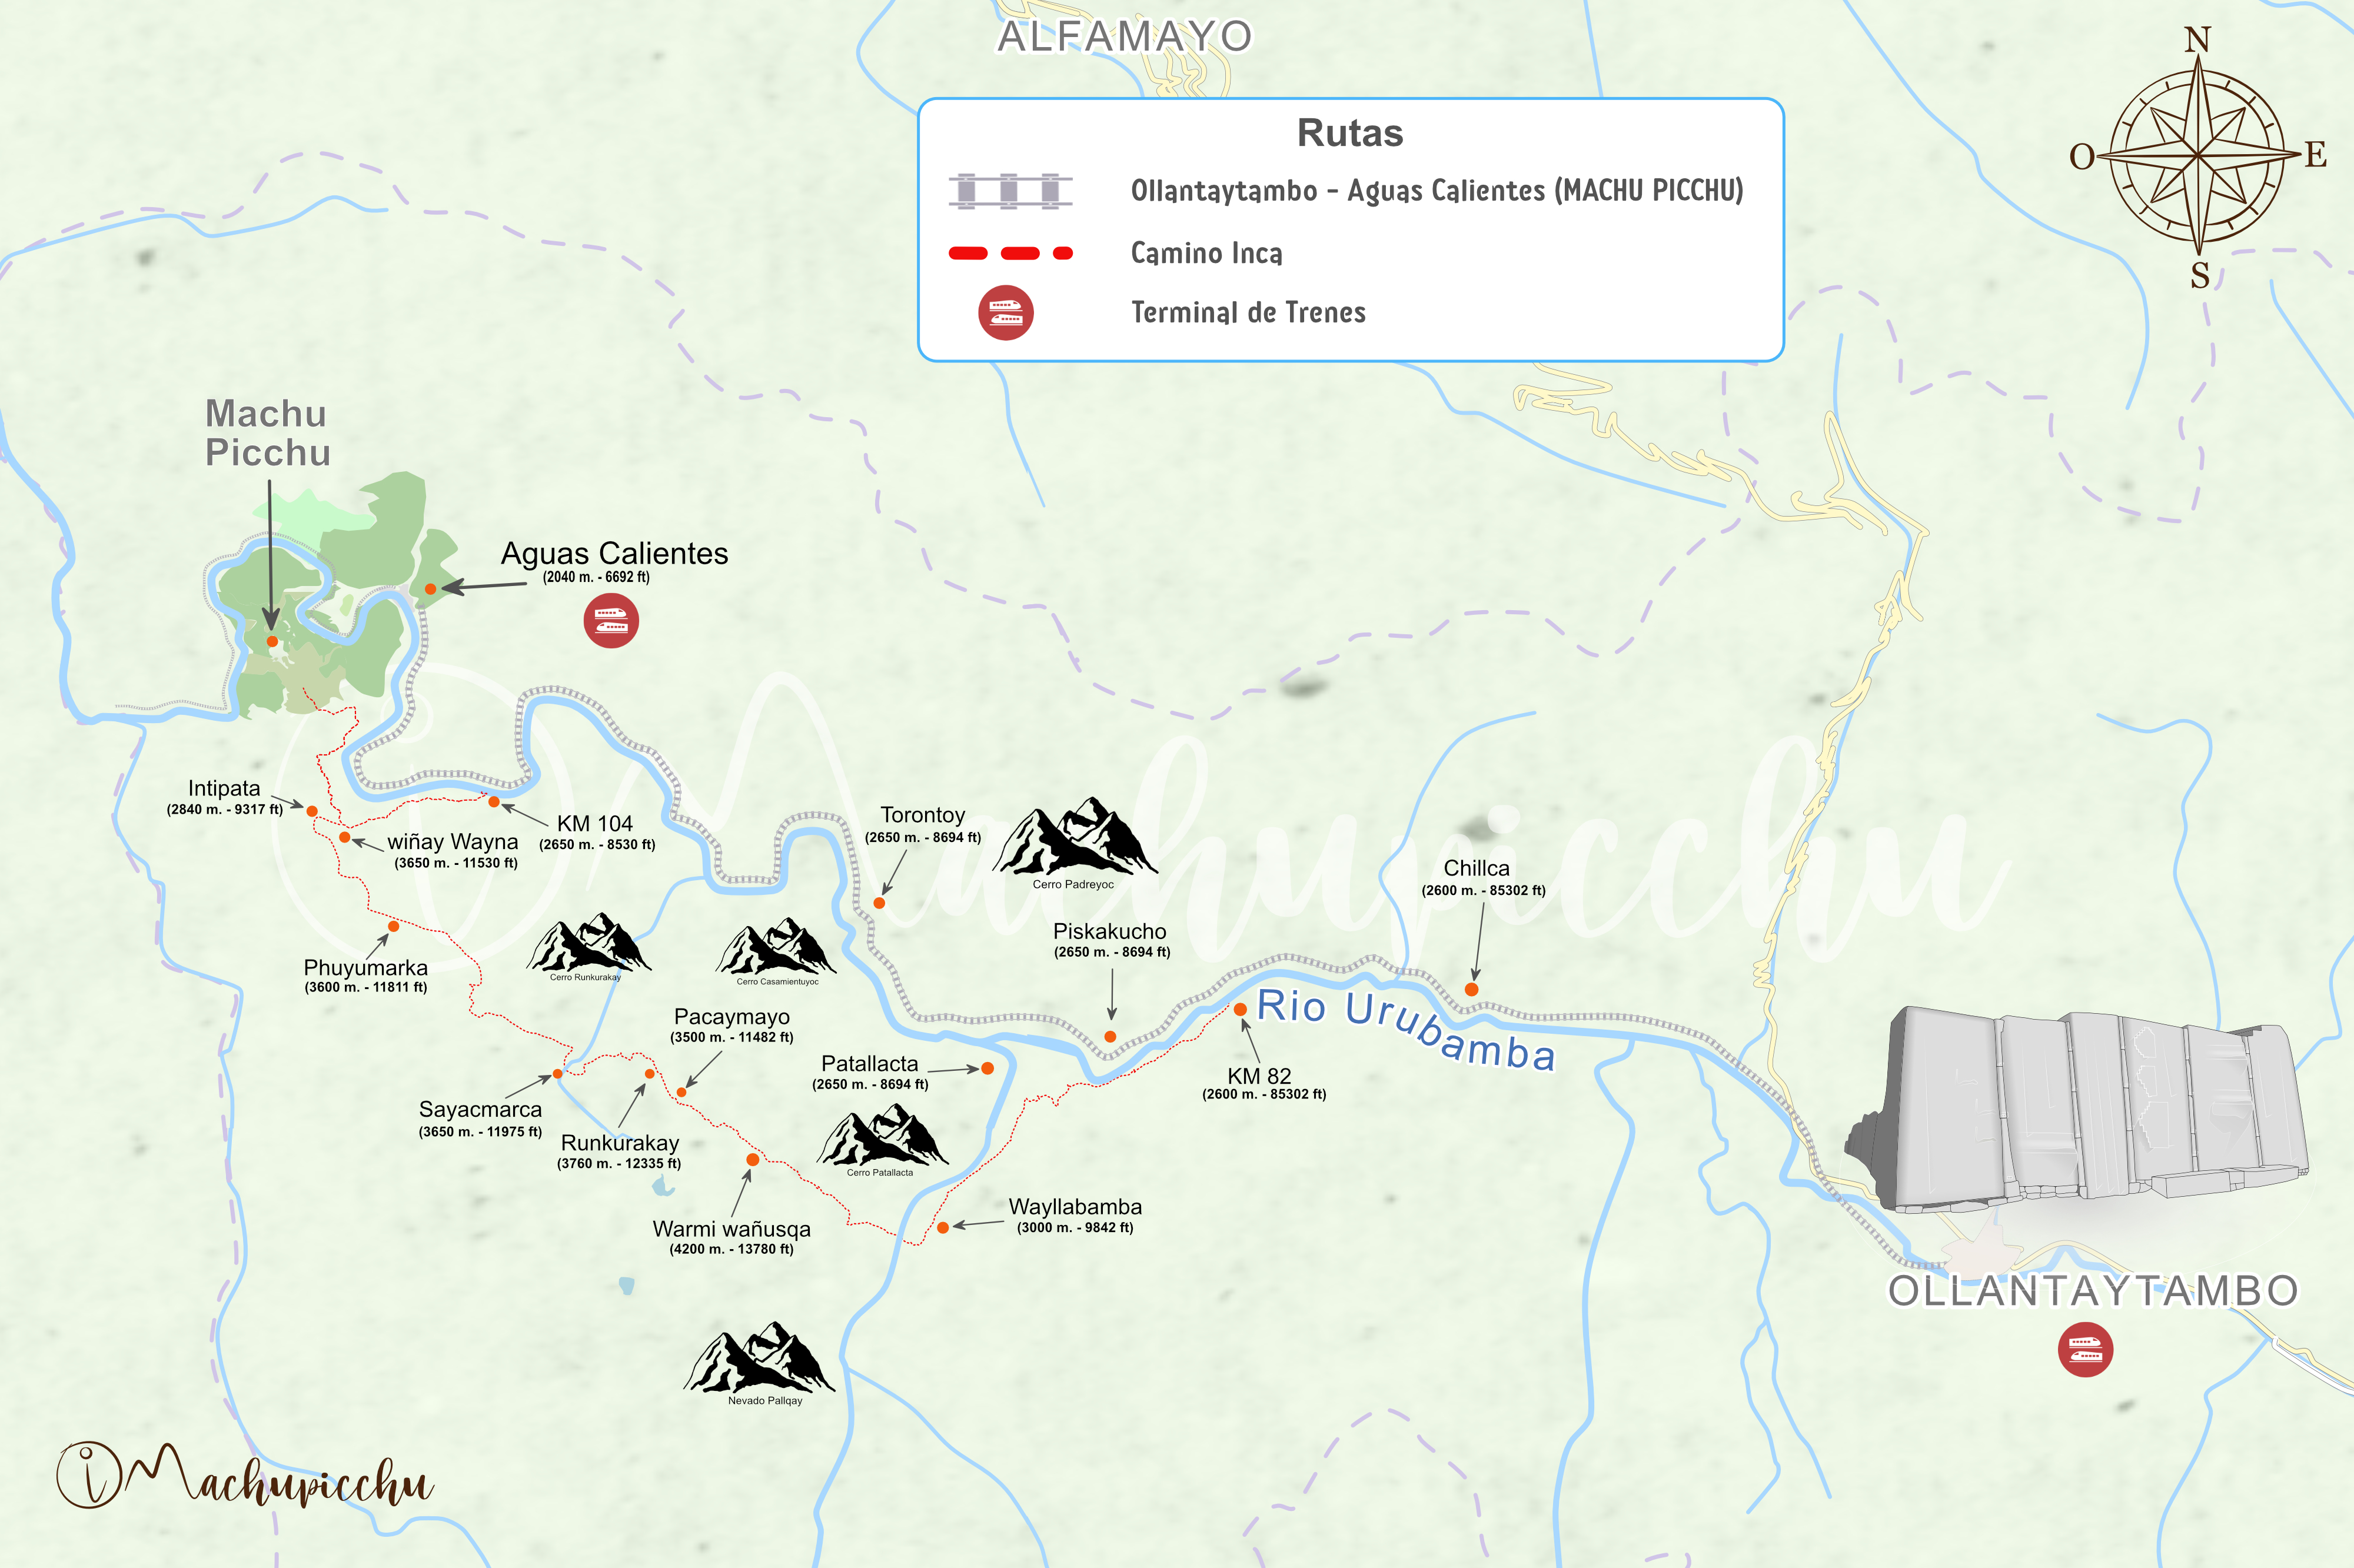Click the train terminal icon near Aguas Calientes
This screenshot has width=2354, height=1568.
(x=611, y=620)
